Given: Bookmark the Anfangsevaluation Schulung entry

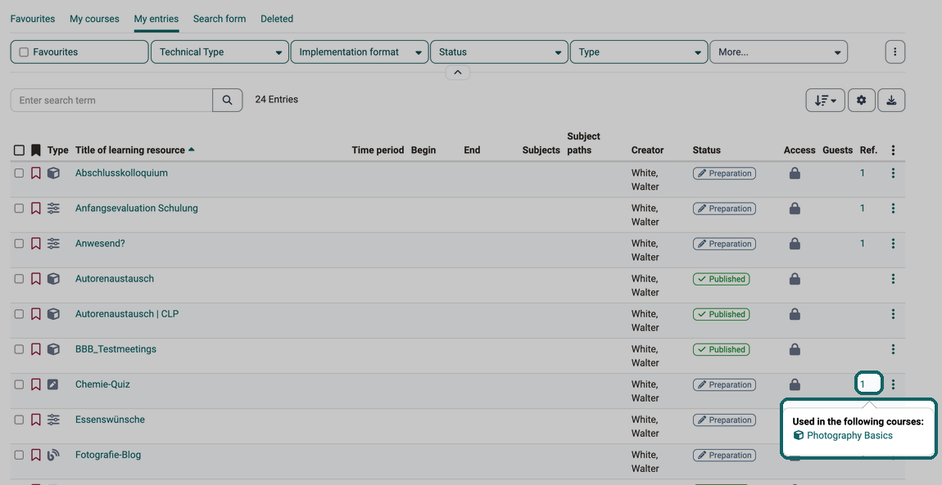Looking at the screenshot, I should tap(35, 209).
